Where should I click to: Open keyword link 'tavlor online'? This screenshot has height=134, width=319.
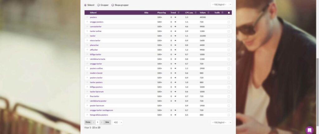click(96, 31)
